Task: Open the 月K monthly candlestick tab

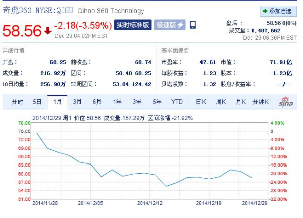Action: coord(241,102)
